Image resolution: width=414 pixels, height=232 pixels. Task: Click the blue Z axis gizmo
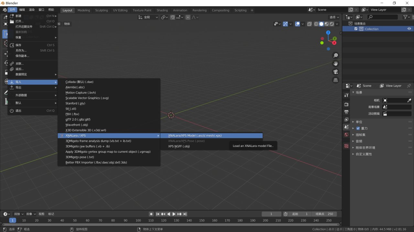[328, 33]
